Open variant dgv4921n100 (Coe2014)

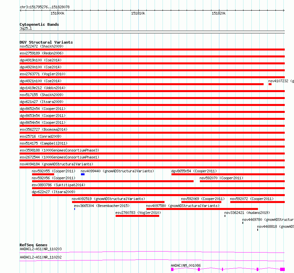[x=142, y=84]
